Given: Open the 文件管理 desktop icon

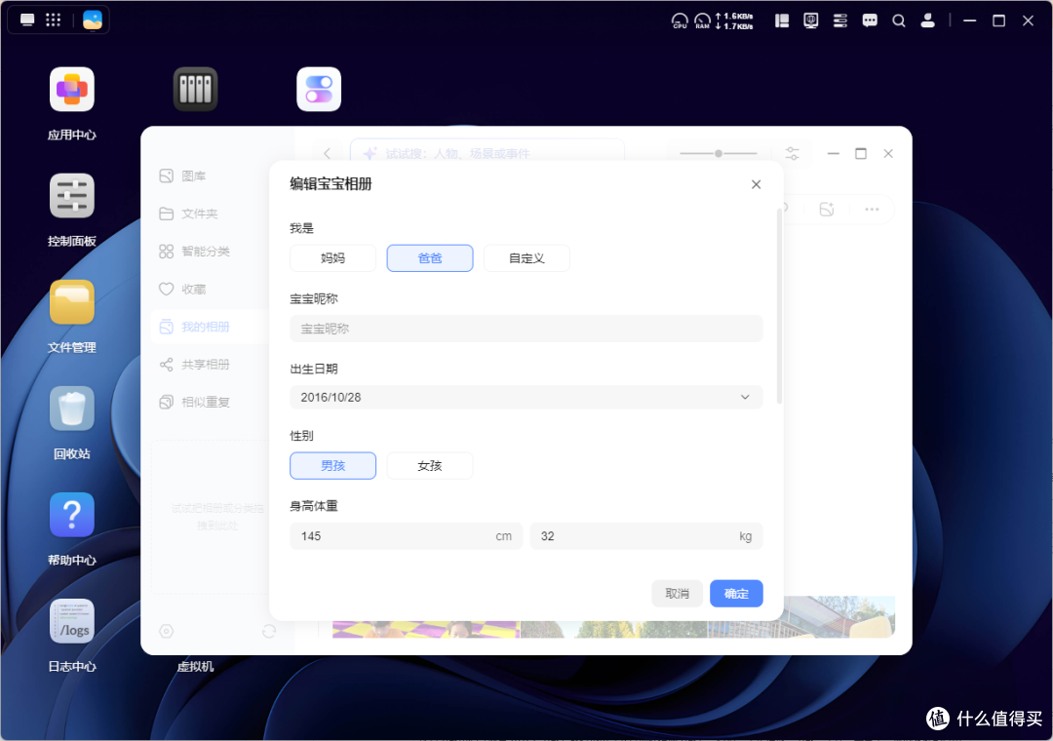Looking at the screenshot, I should point(72,302).
